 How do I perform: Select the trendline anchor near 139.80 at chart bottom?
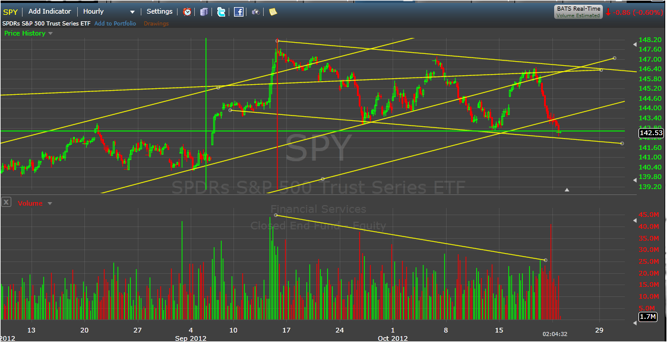tap(323, 179)
